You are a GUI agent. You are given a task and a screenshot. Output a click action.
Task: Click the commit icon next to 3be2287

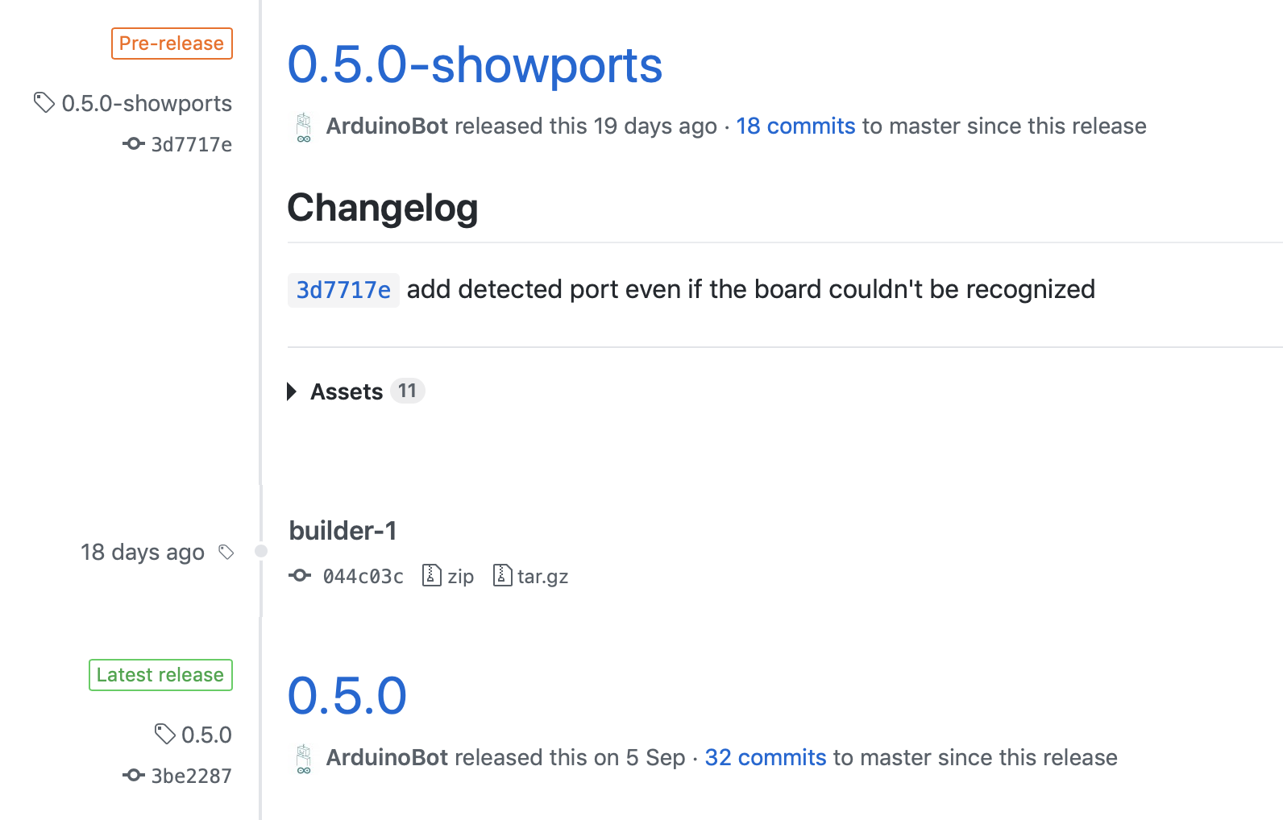134,776
